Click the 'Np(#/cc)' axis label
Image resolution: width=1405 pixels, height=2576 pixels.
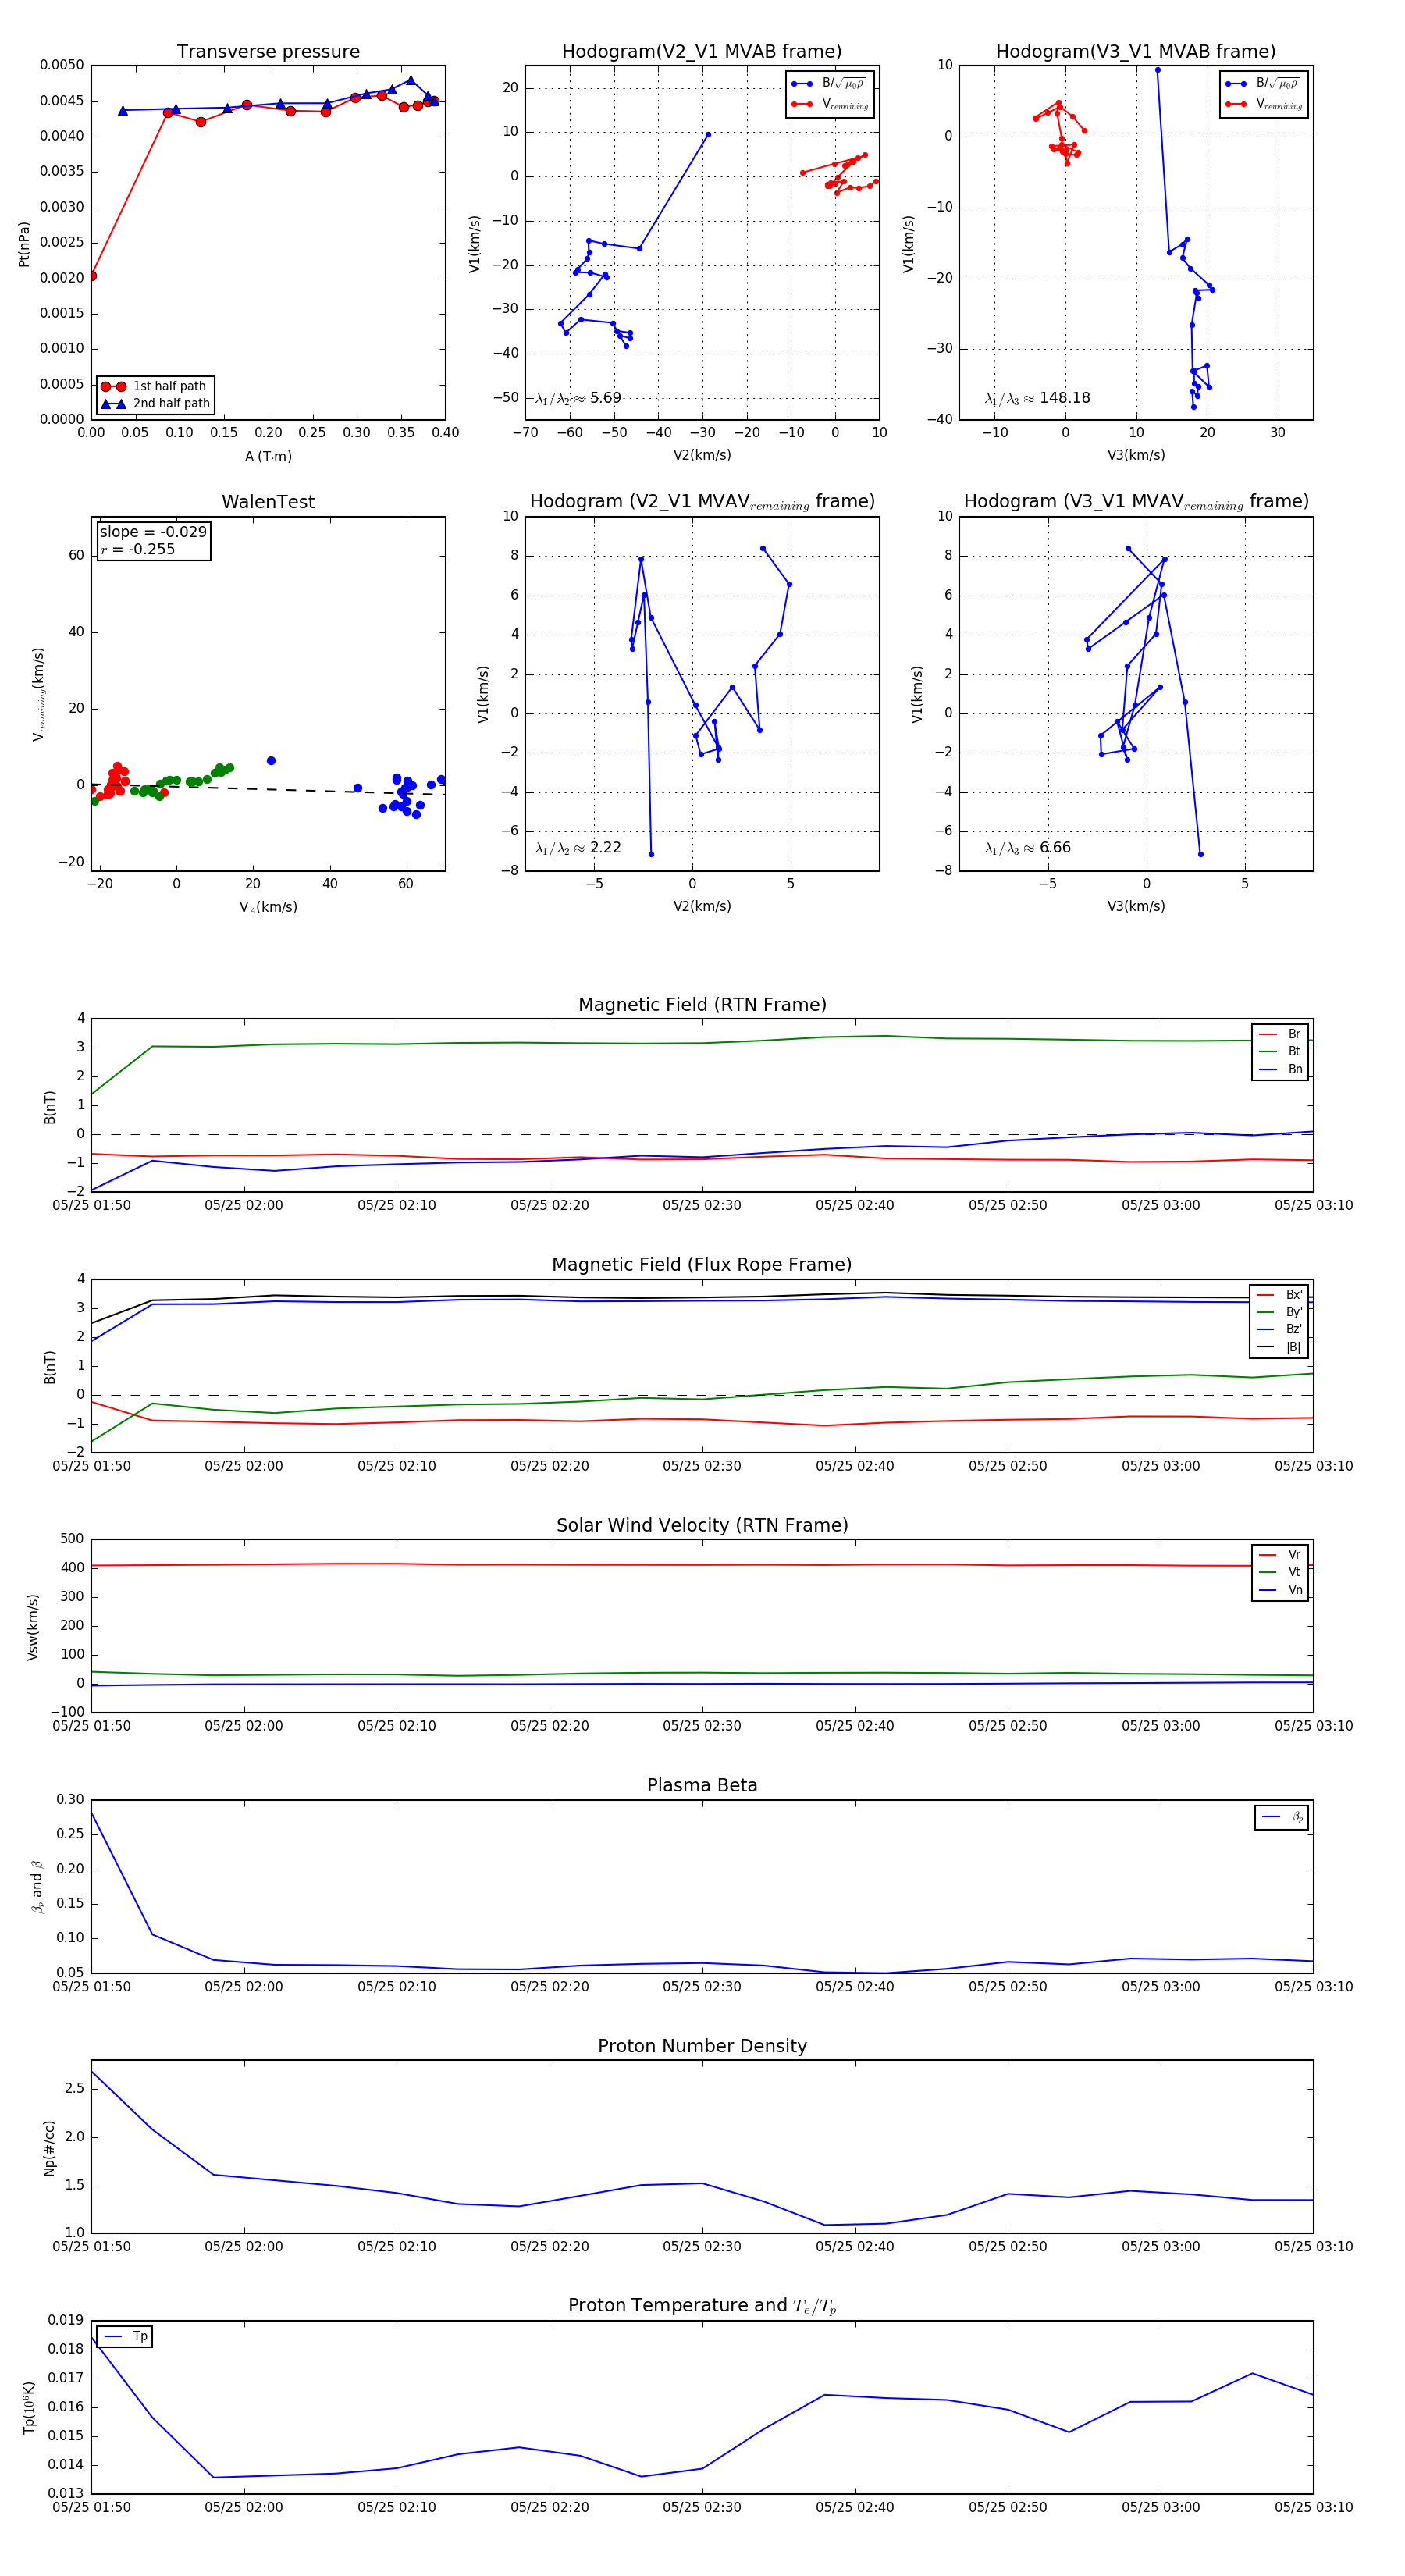pyautogui.click(x=49, y=2148)
